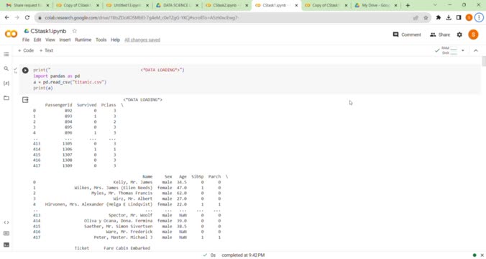Expand the RAM Disk resources dropdown arrow

point(463,50)
